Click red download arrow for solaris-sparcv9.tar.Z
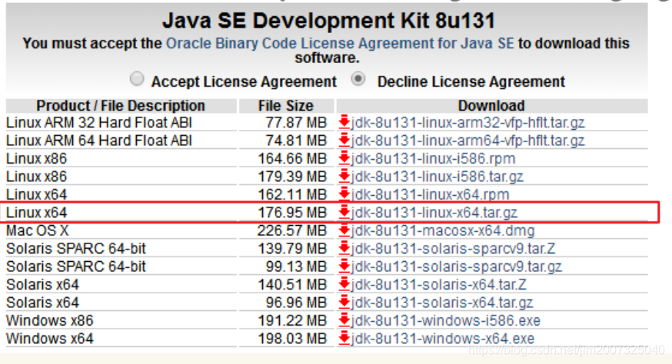The width and height of the screenshot is (672, 364). (344, 248)
